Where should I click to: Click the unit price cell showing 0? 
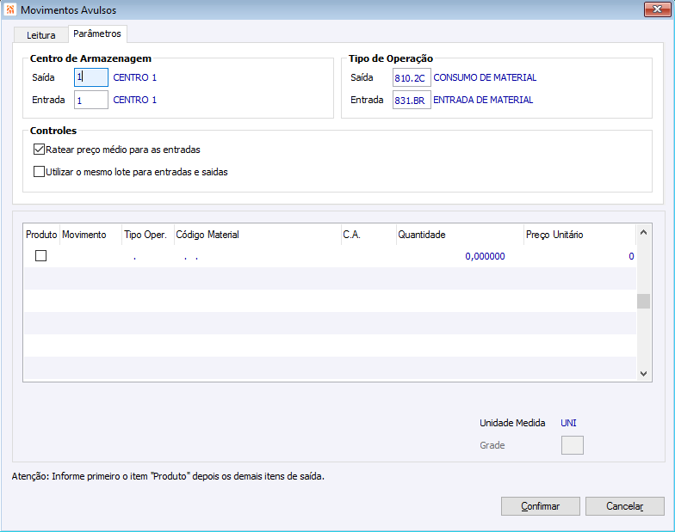(579, 256)
